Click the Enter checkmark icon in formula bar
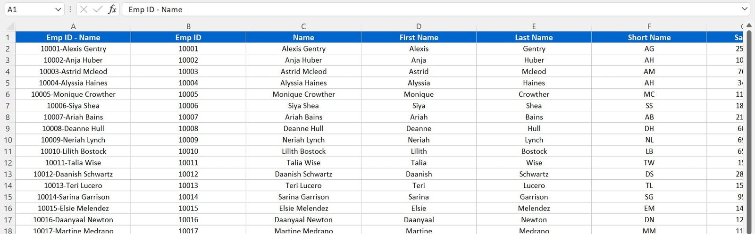755x234 pixels. pos(98,9)
